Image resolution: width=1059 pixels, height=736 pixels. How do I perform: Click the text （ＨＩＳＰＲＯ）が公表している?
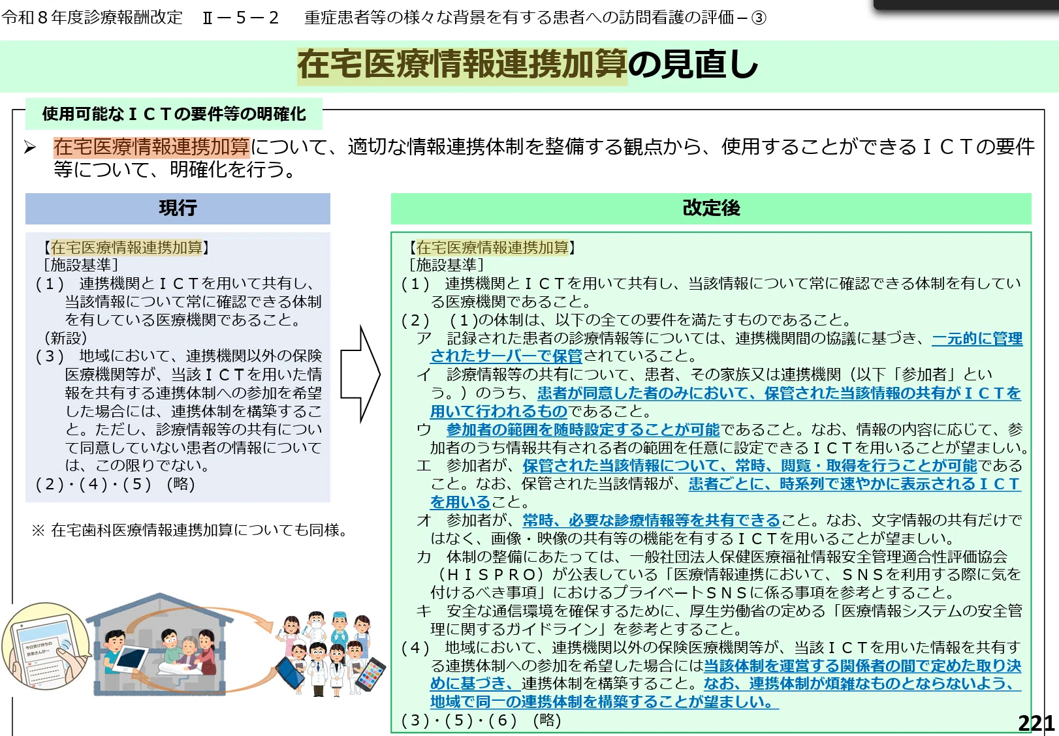pos(546,575)
